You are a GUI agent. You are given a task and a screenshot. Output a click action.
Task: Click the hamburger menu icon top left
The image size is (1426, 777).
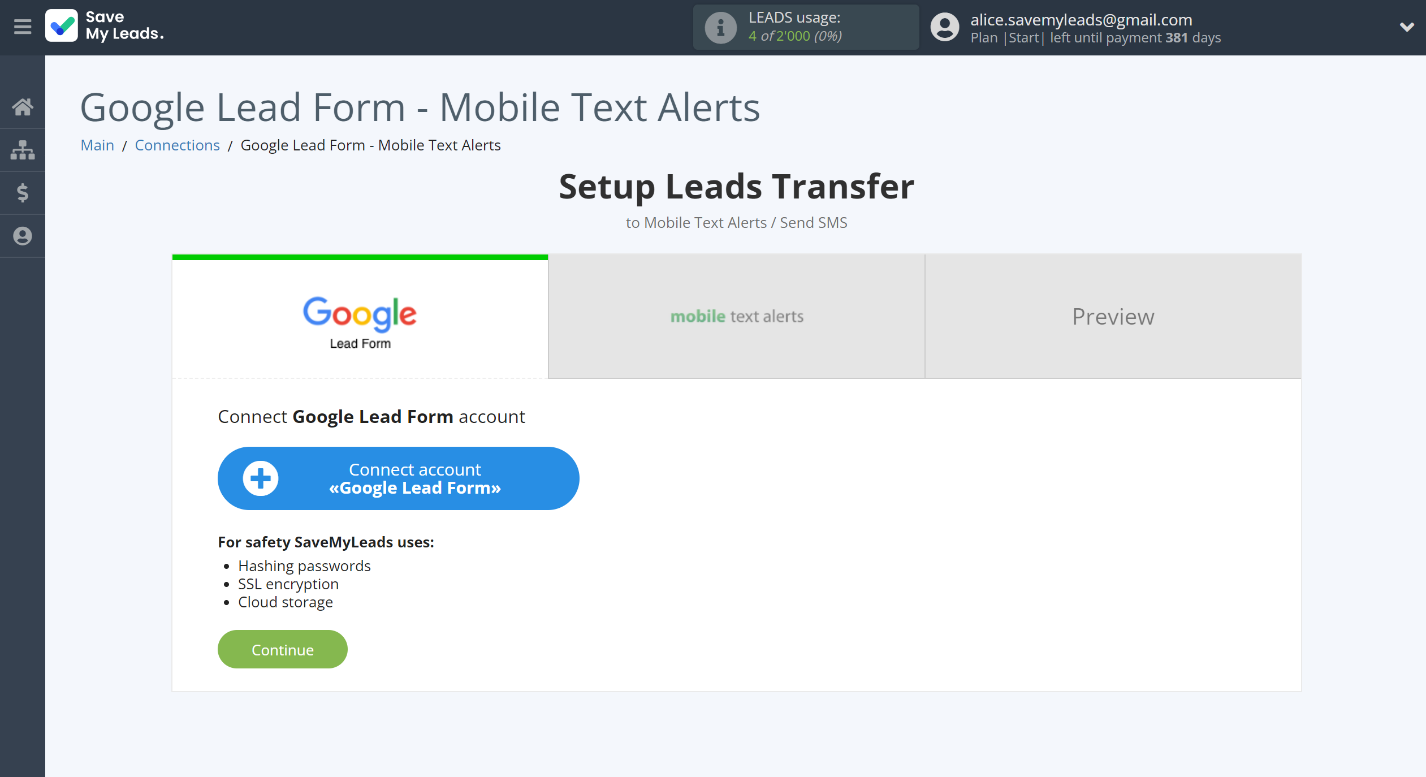(22, 27)
